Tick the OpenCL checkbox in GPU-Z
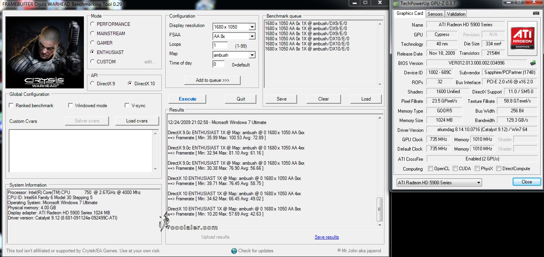This screenshot has height=257, width=544. tap(431, 169)
